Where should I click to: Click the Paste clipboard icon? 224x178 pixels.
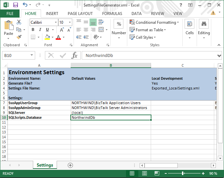click(x=9, y=25)
